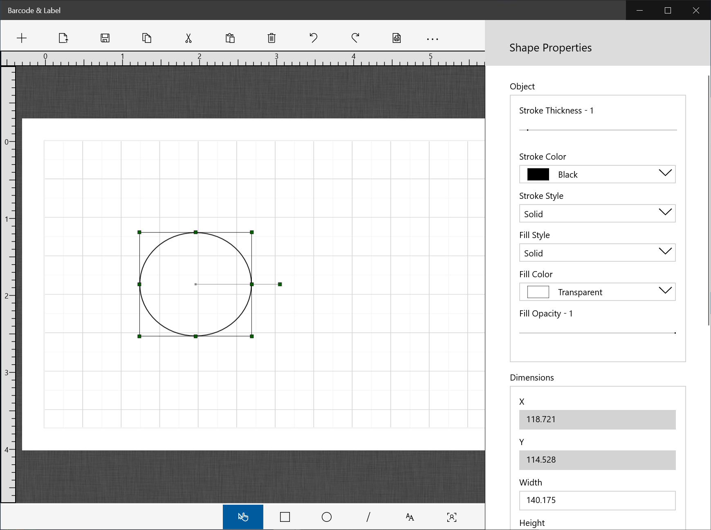
Task: Open the Fill Style dropdown
Action: pos(597,253)
